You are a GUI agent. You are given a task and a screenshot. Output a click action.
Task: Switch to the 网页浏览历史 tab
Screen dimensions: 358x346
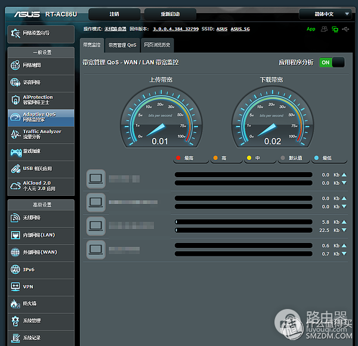coord(157,45)
